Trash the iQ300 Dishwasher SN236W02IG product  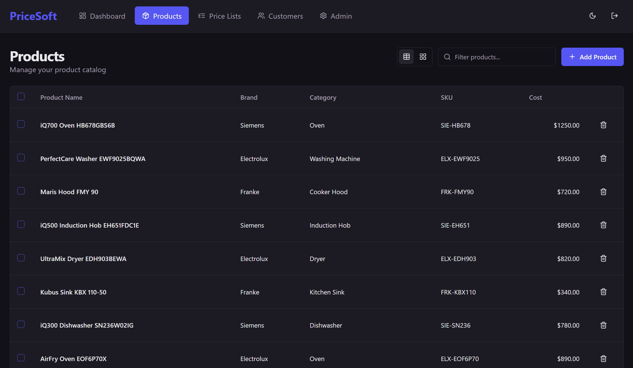pyautogui.click(x=603, y=325)
